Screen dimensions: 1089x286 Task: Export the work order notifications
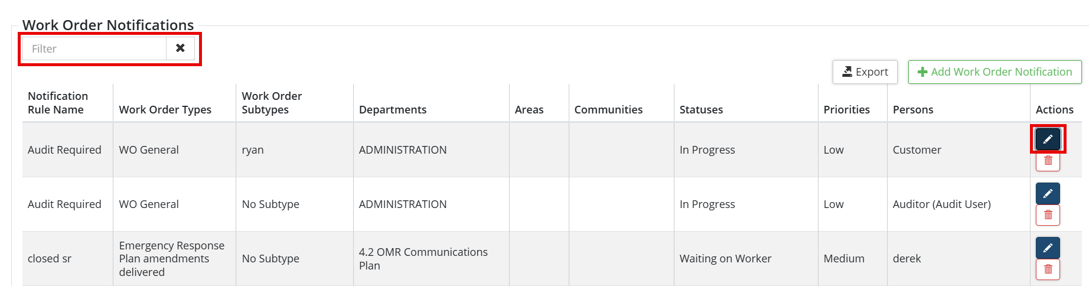coord(865,72)
